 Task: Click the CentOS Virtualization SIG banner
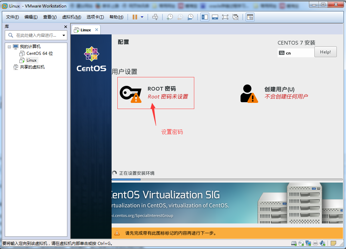tap(227, 203)
